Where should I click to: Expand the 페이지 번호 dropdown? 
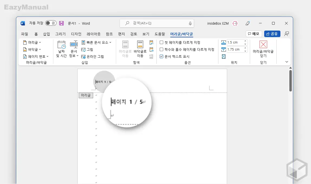pyautogui.click(x=36, y=57)
